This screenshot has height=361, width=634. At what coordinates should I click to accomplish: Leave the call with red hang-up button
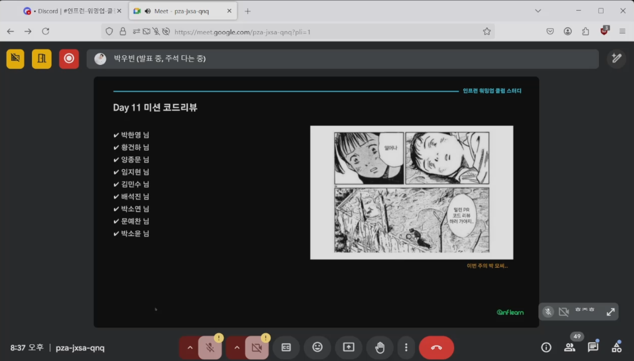436,348
